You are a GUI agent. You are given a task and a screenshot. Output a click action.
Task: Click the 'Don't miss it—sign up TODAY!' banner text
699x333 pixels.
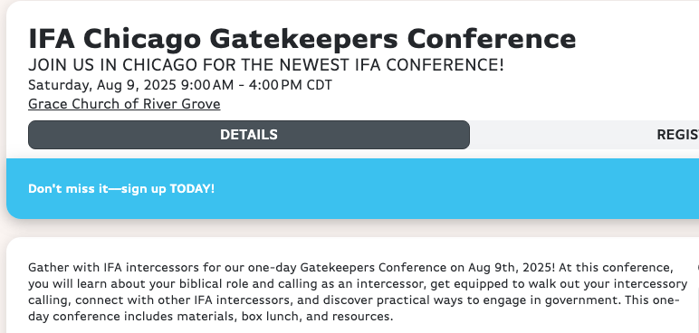[x=121, y=188]
